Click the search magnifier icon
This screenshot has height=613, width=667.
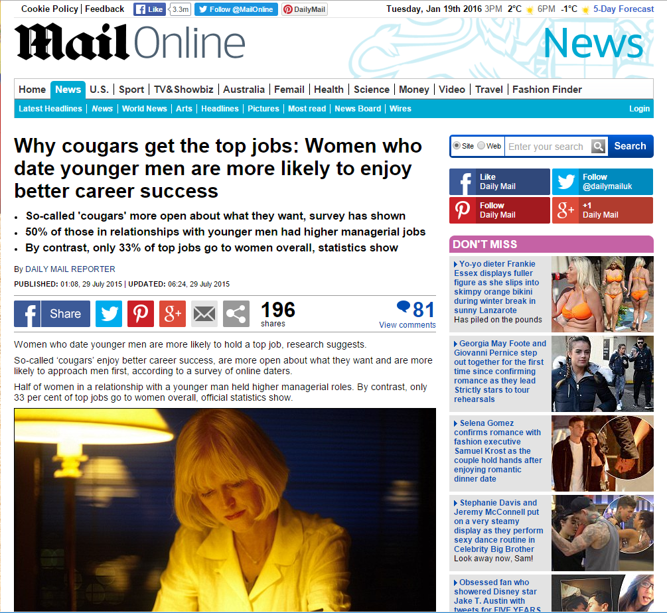click(599, 147)
